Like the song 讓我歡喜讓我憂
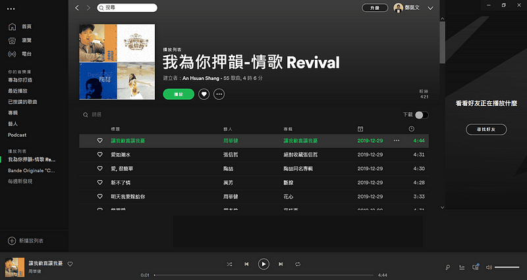Viewport: 527px width, 280px height. pyautogui.click(x=100, y=141)
